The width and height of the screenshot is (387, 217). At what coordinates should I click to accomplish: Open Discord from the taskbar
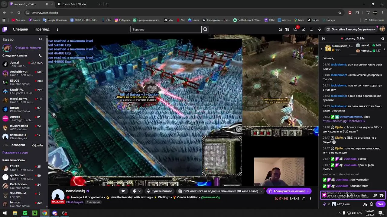coord(54,213)
